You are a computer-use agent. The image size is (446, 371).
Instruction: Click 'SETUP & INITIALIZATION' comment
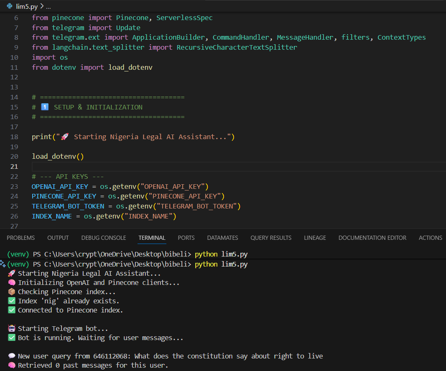coord(98,107)
